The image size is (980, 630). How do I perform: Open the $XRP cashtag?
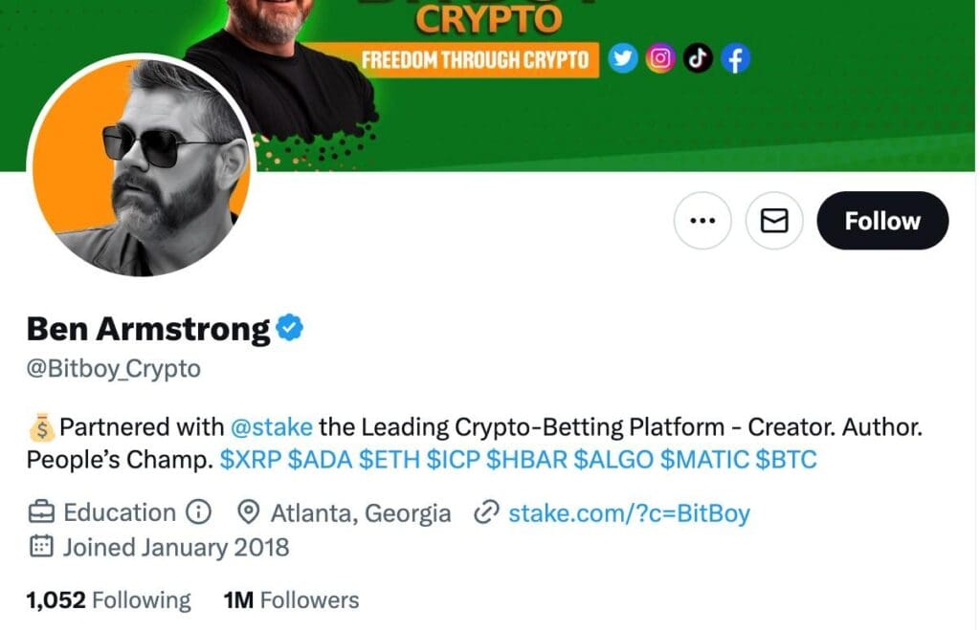click(x=250, y=460)
